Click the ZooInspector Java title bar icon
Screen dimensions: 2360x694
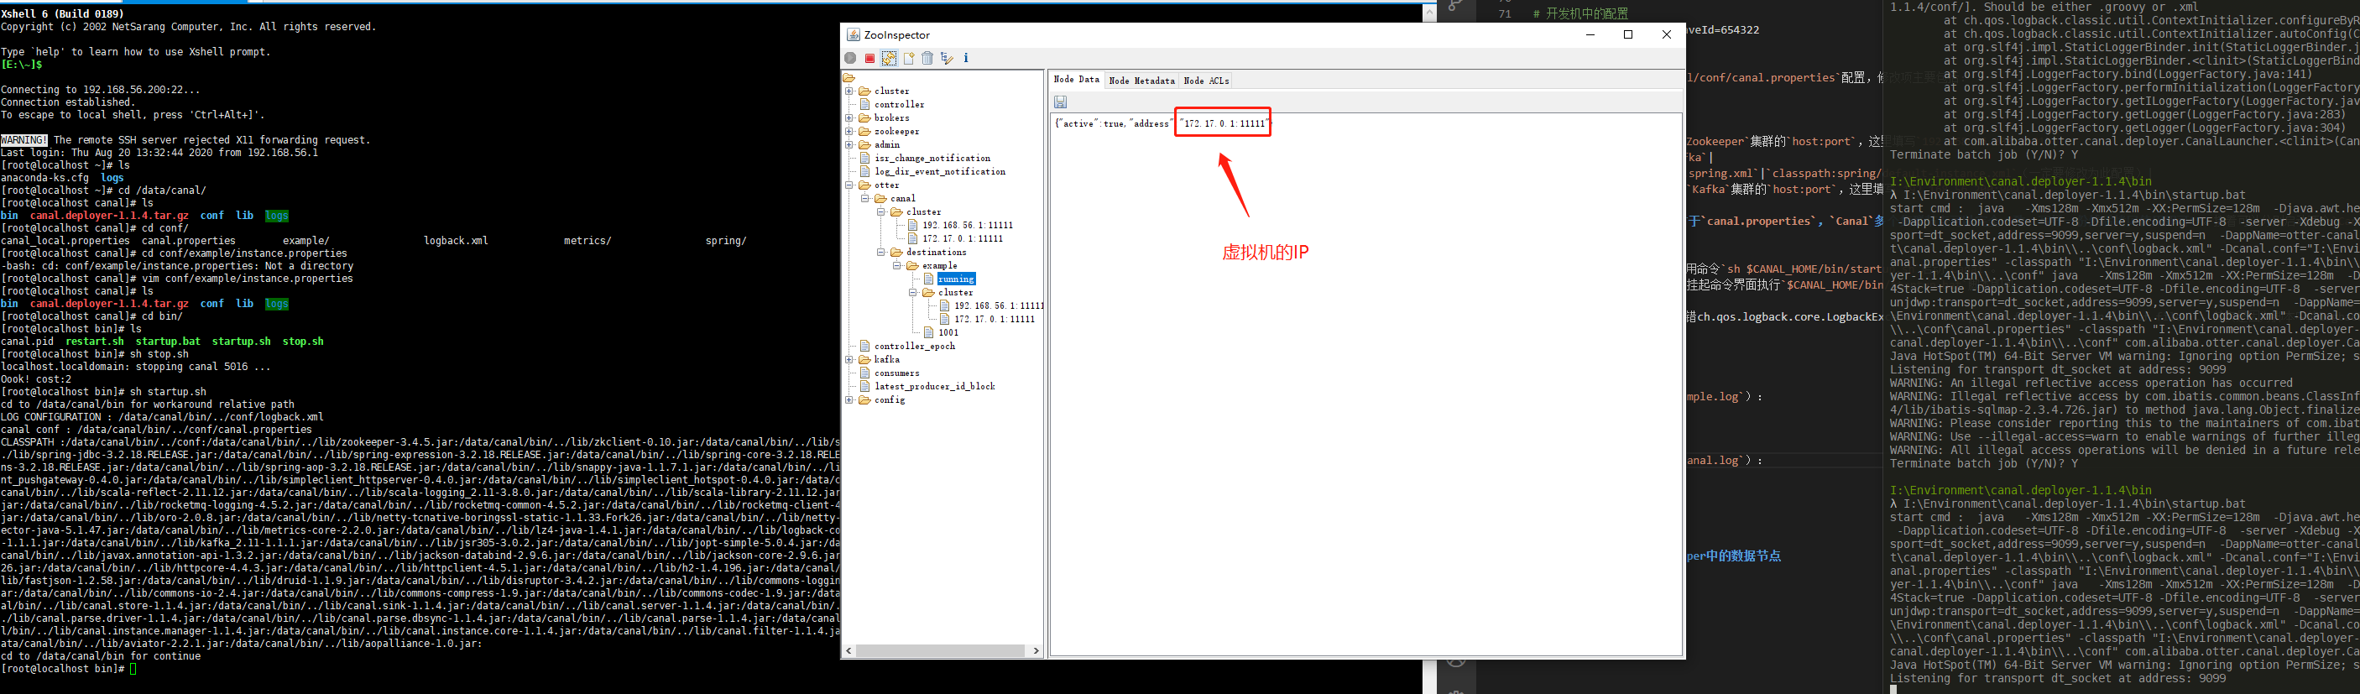[853, 34]
